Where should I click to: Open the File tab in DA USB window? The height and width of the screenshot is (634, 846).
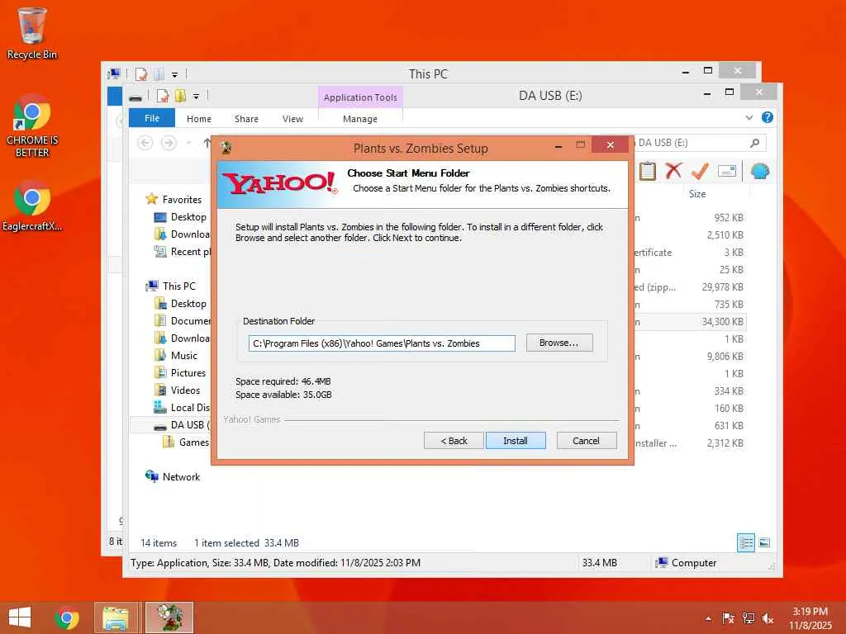click(x=152, y=118)
